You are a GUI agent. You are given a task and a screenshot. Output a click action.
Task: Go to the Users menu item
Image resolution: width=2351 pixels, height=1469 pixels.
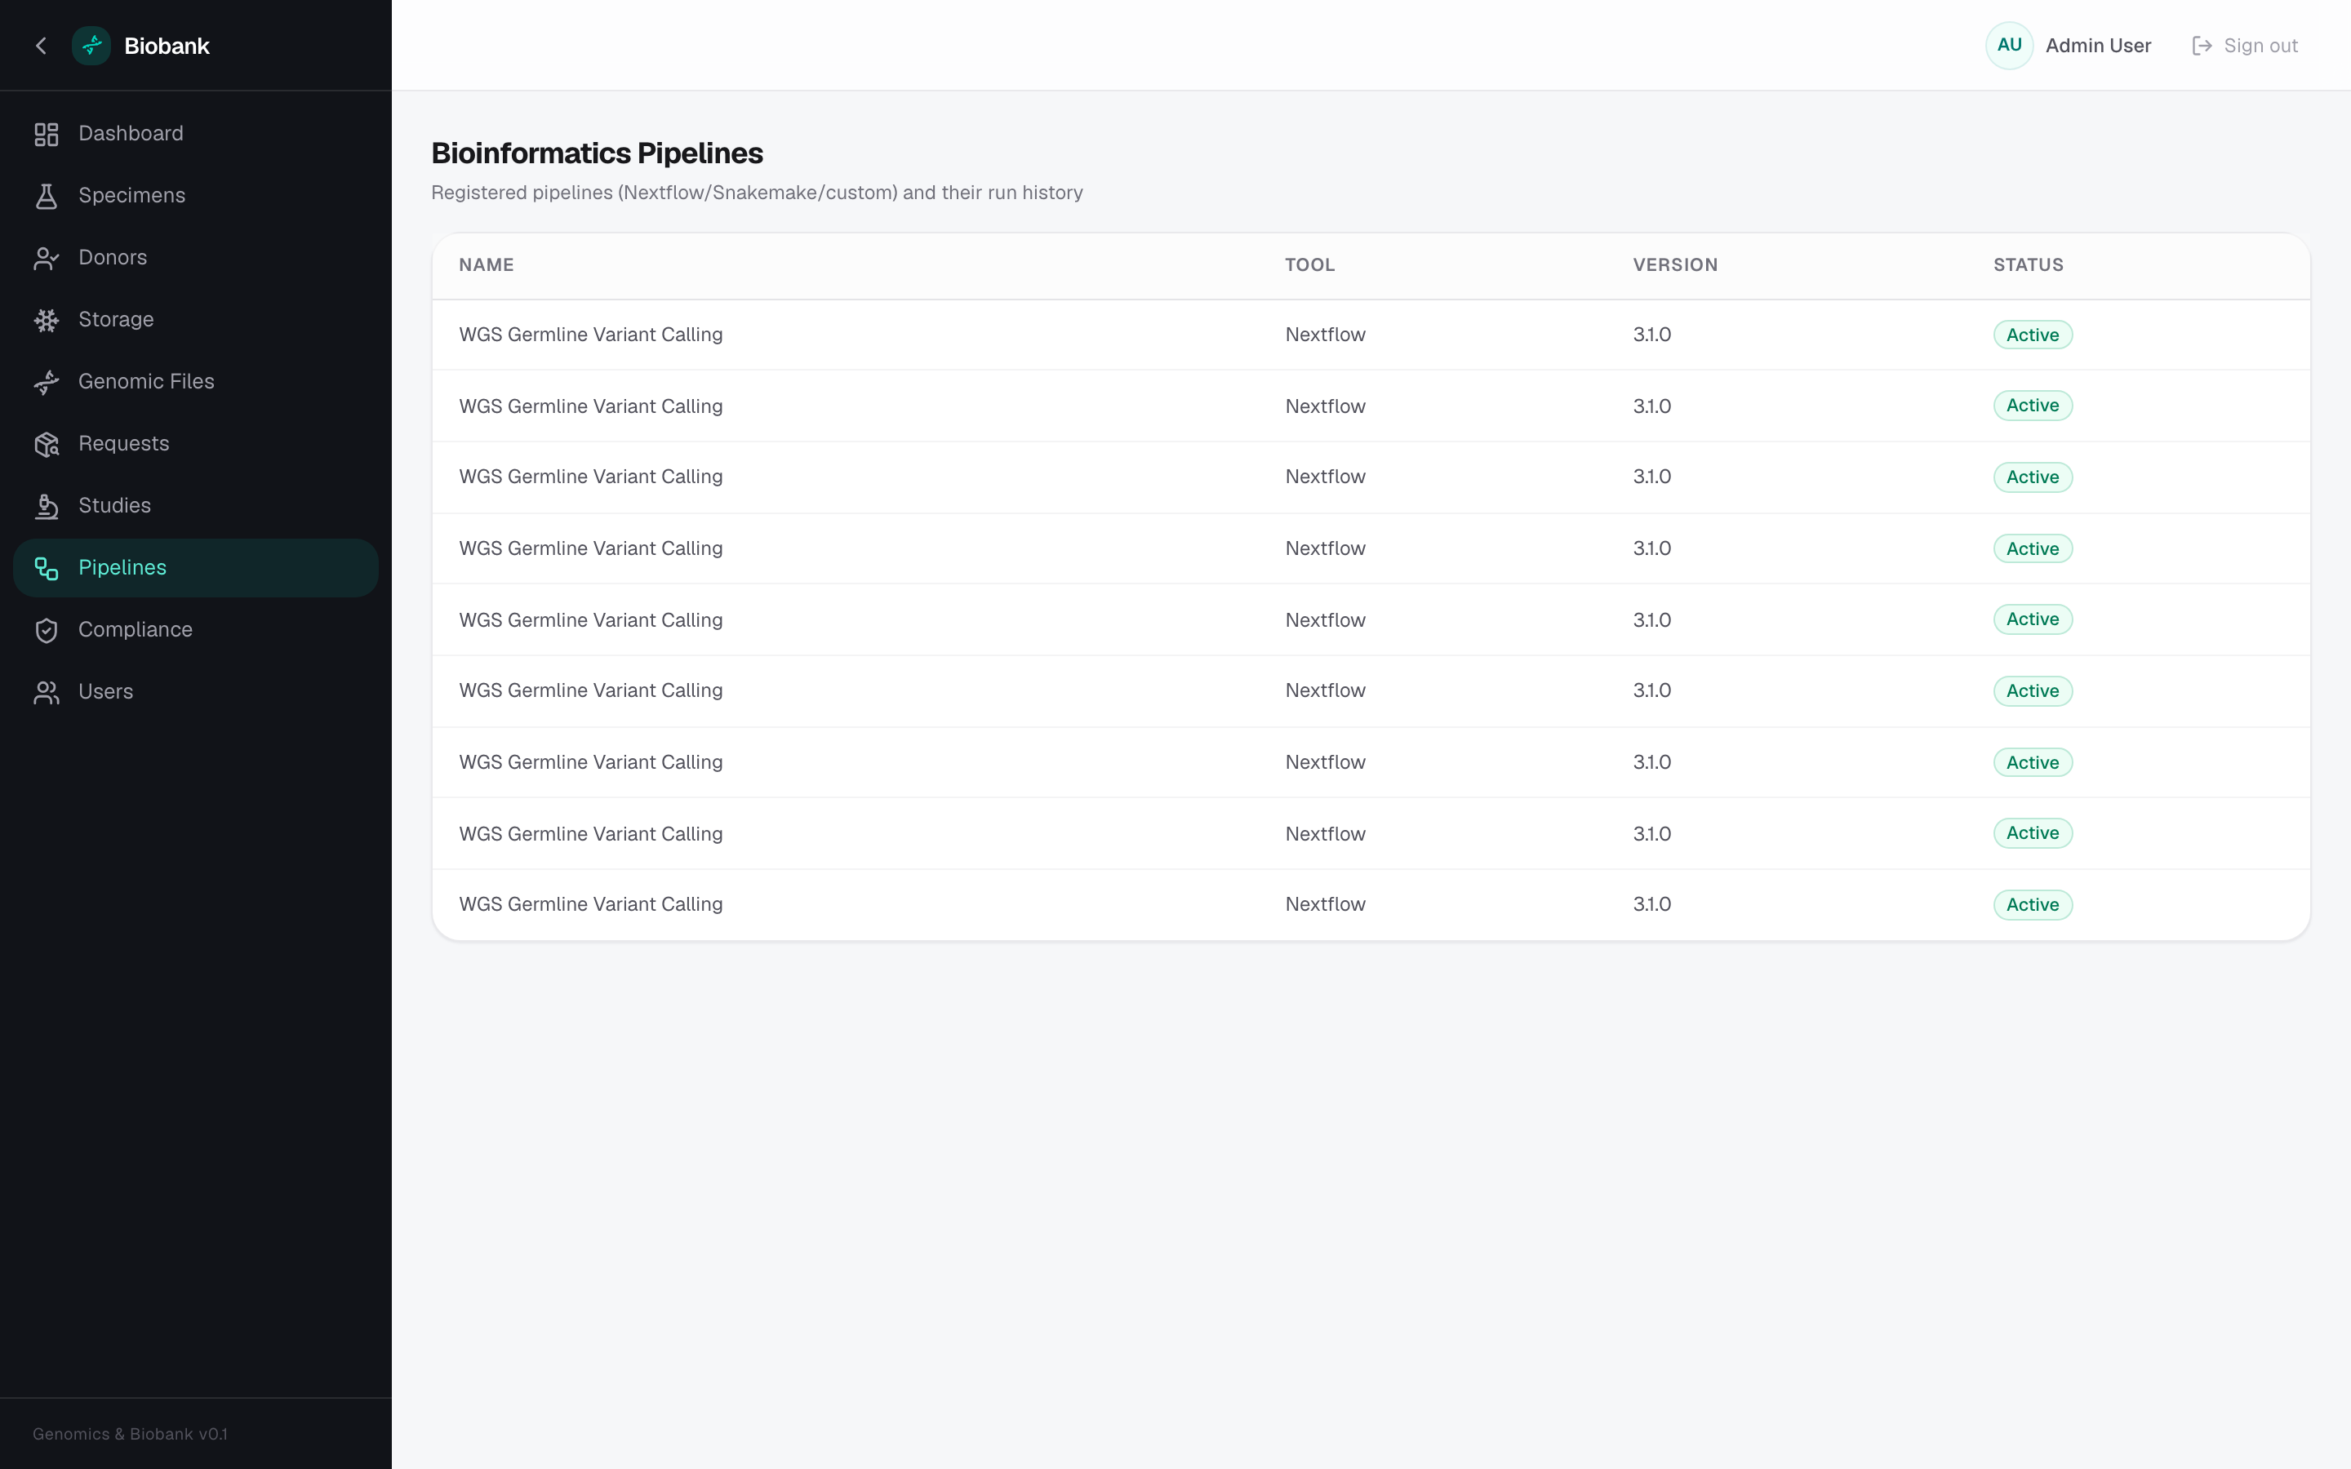coord(195,692)
